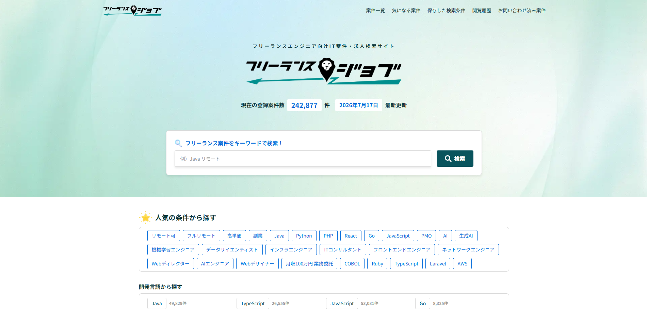Select the リモート可 tag
This screenshot has width=647, height=309.
click(164, 236)
